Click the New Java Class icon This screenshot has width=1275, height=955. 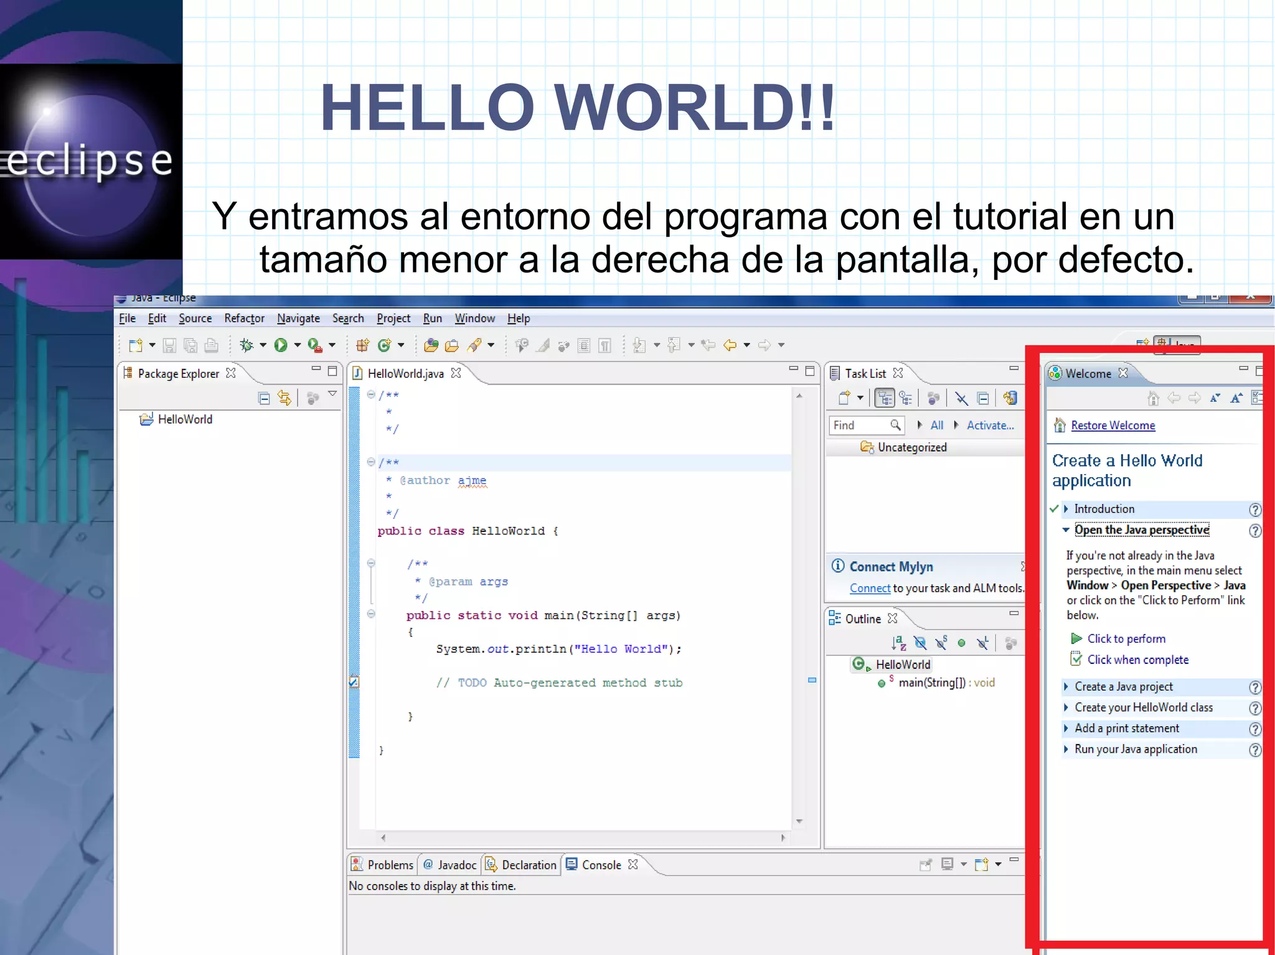click(384, 345)
